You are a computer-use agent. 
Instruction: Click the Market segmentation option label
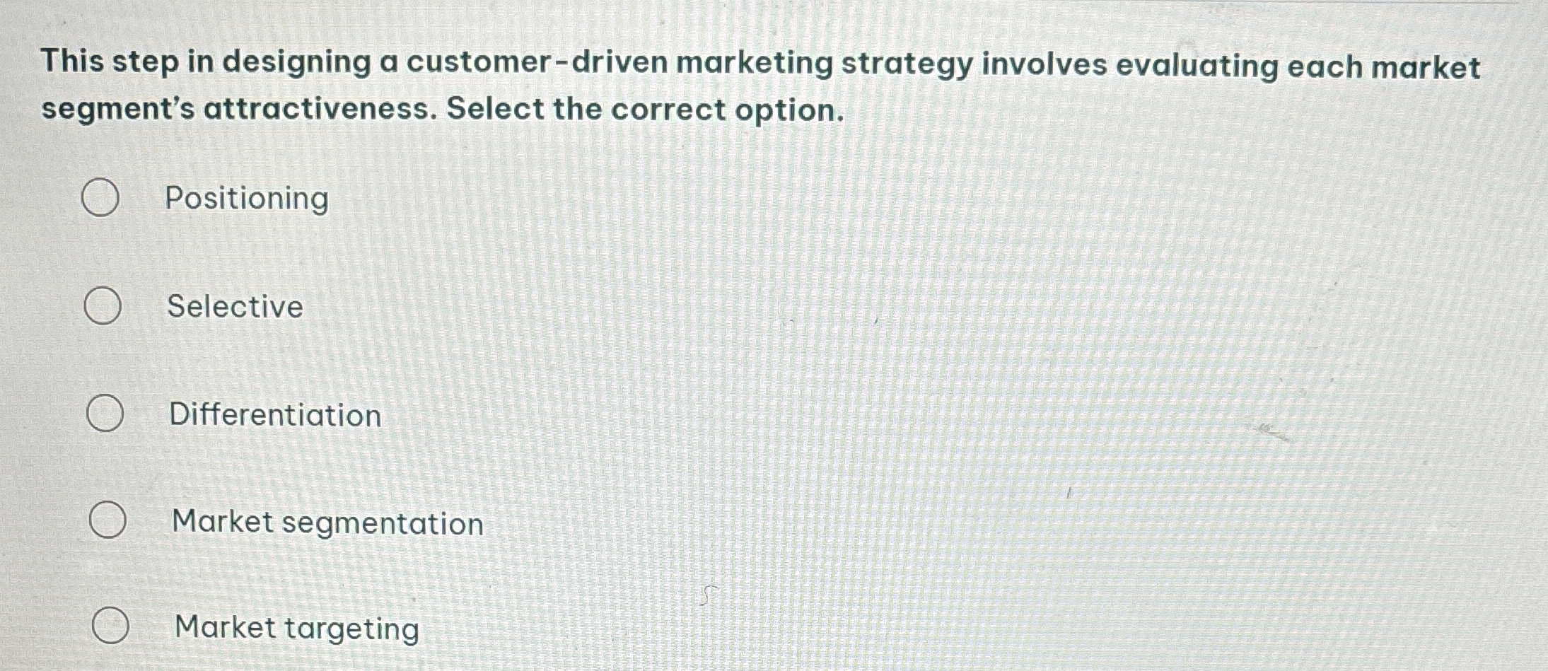click(x=327, y=523)
